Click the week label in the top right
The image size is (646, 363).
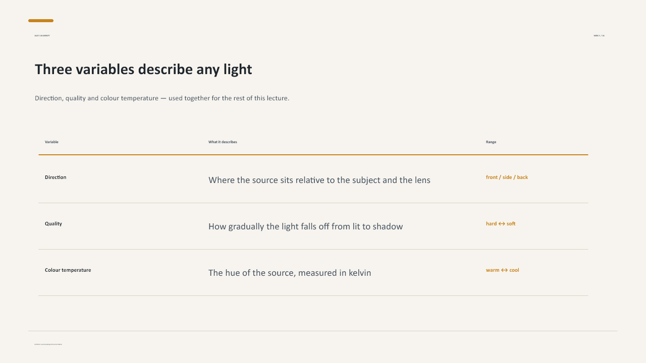click(x=599, y=36)
